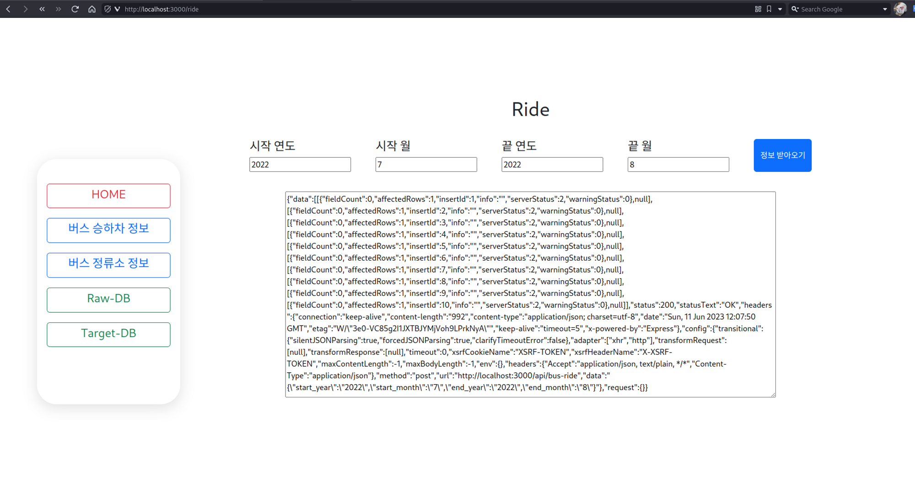This screenshot has width=915, height=503.
Task: Open the HOME navigation item
Action: [x=108, y=195]
